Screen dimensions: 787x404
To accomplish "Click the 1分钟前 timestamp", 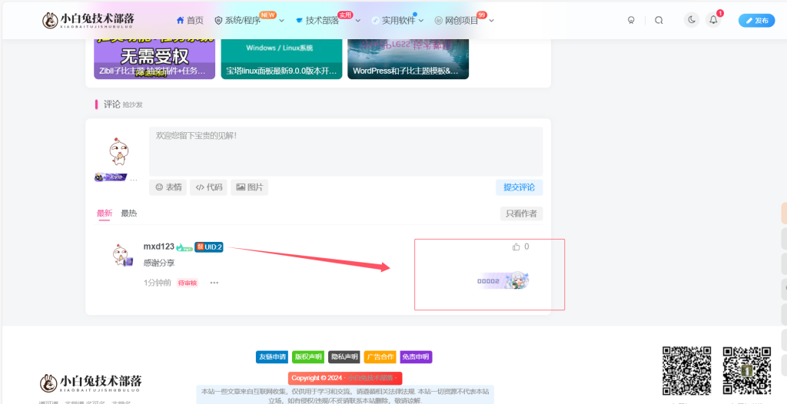I will [x=157, y=283].
